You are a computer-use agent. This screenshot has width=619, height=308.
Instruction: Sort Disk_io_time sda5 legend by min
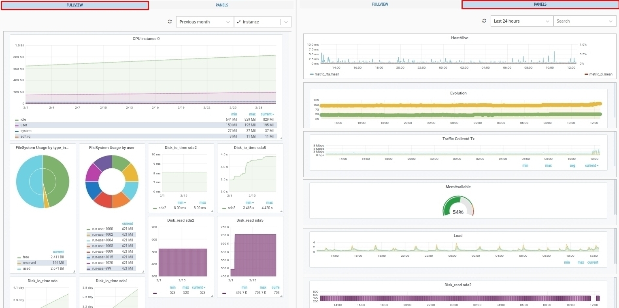coord(250,203)
